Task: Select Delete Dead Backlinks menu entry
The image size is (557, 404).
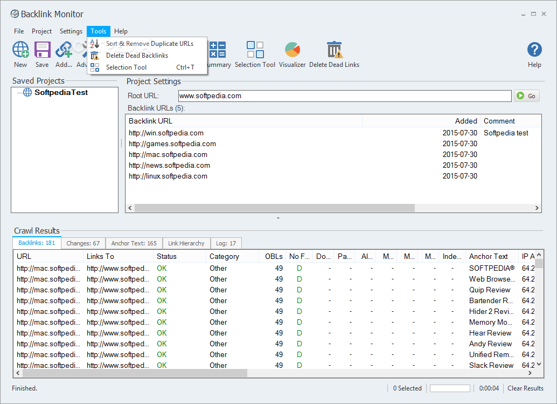Action: pyautogui.click(x=137, y=56)
